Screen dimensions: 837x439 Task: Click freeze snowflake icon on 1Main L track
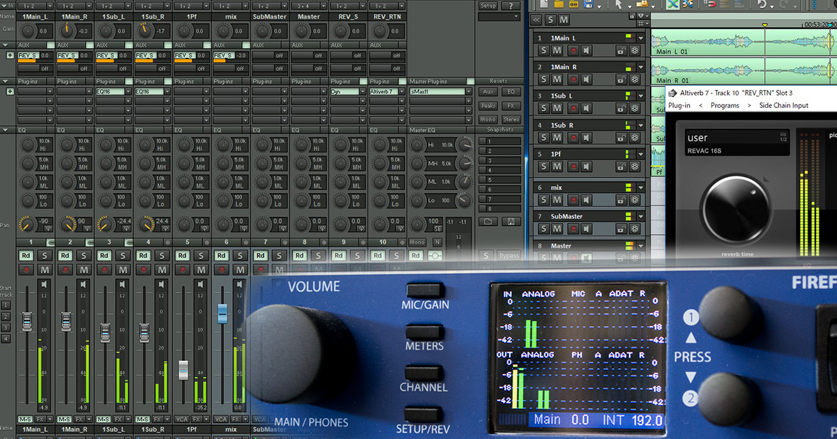pyautogui.click(x=635, y=50)
